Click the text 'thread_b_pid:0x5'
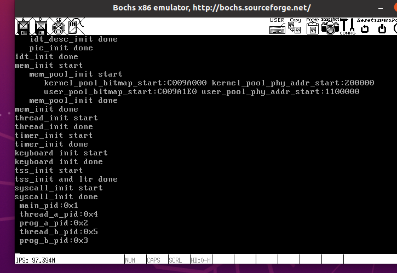The height and width of the screenshot is (273, 397). [59, 232]
